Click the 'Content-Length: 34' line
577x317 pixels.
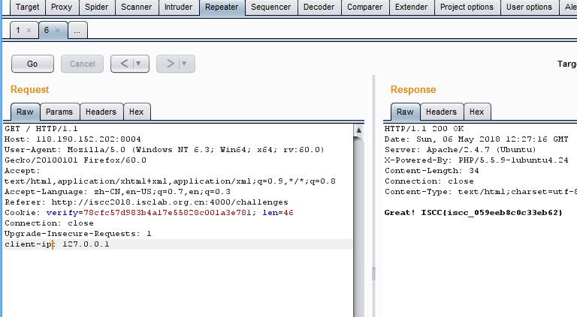(432, 171)
